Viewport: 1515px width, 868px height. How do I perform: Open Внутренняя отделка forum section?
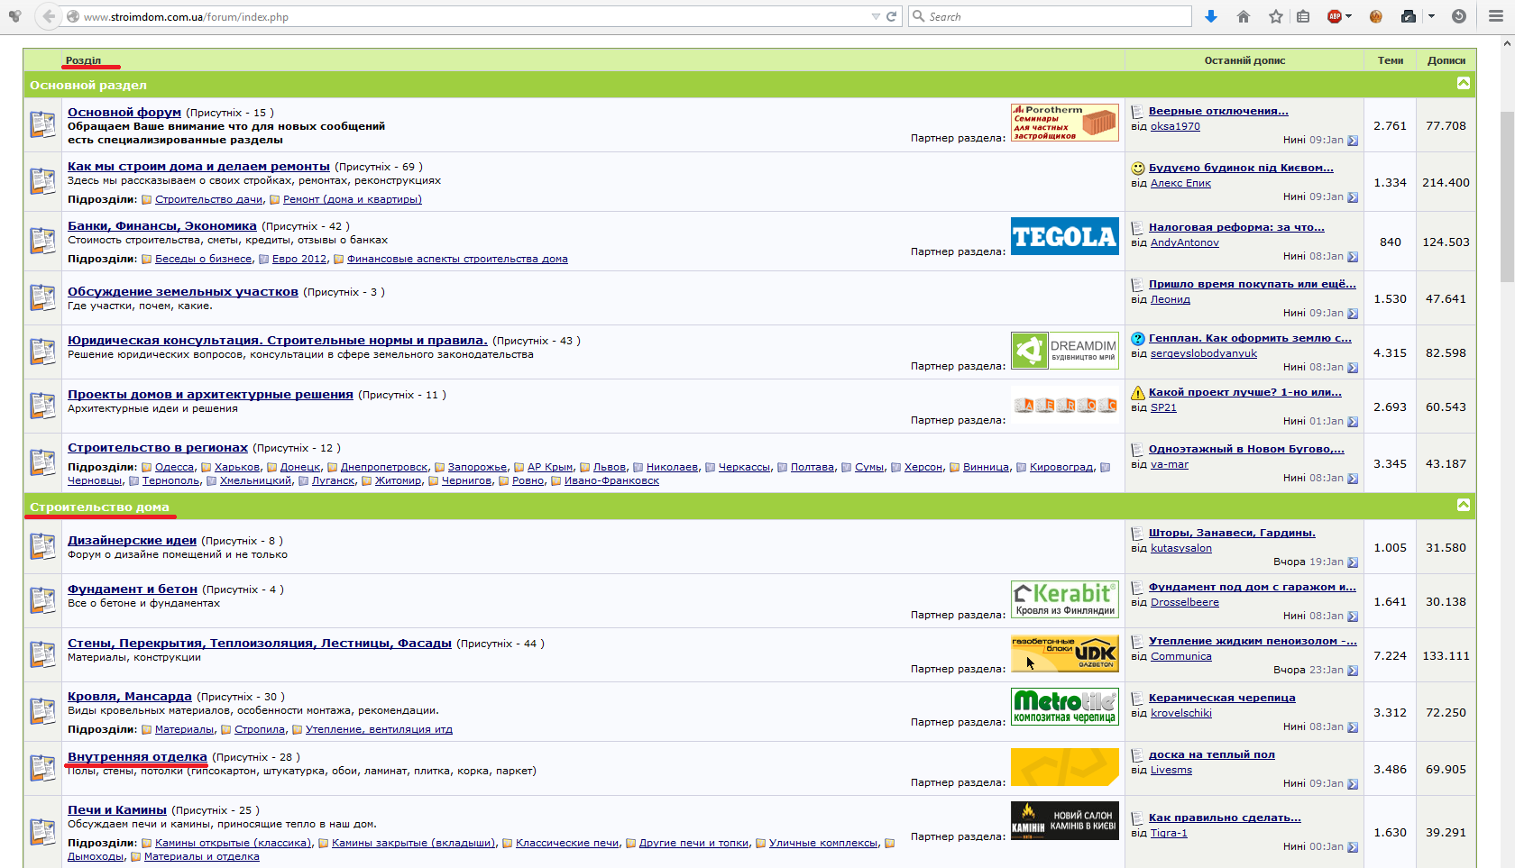click(137, 756)
